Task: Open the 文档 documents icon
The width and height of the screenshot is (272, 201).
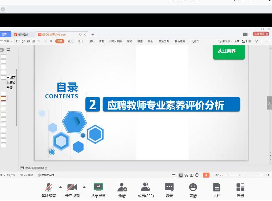Action: pos(217,188)
